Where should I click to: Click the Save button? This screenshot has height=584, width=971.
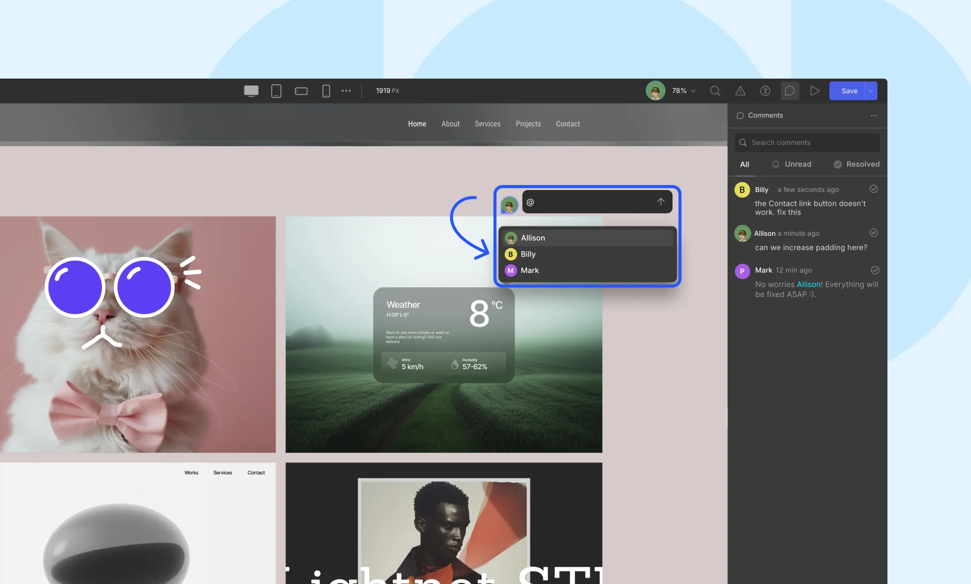(x=849, y=91)
